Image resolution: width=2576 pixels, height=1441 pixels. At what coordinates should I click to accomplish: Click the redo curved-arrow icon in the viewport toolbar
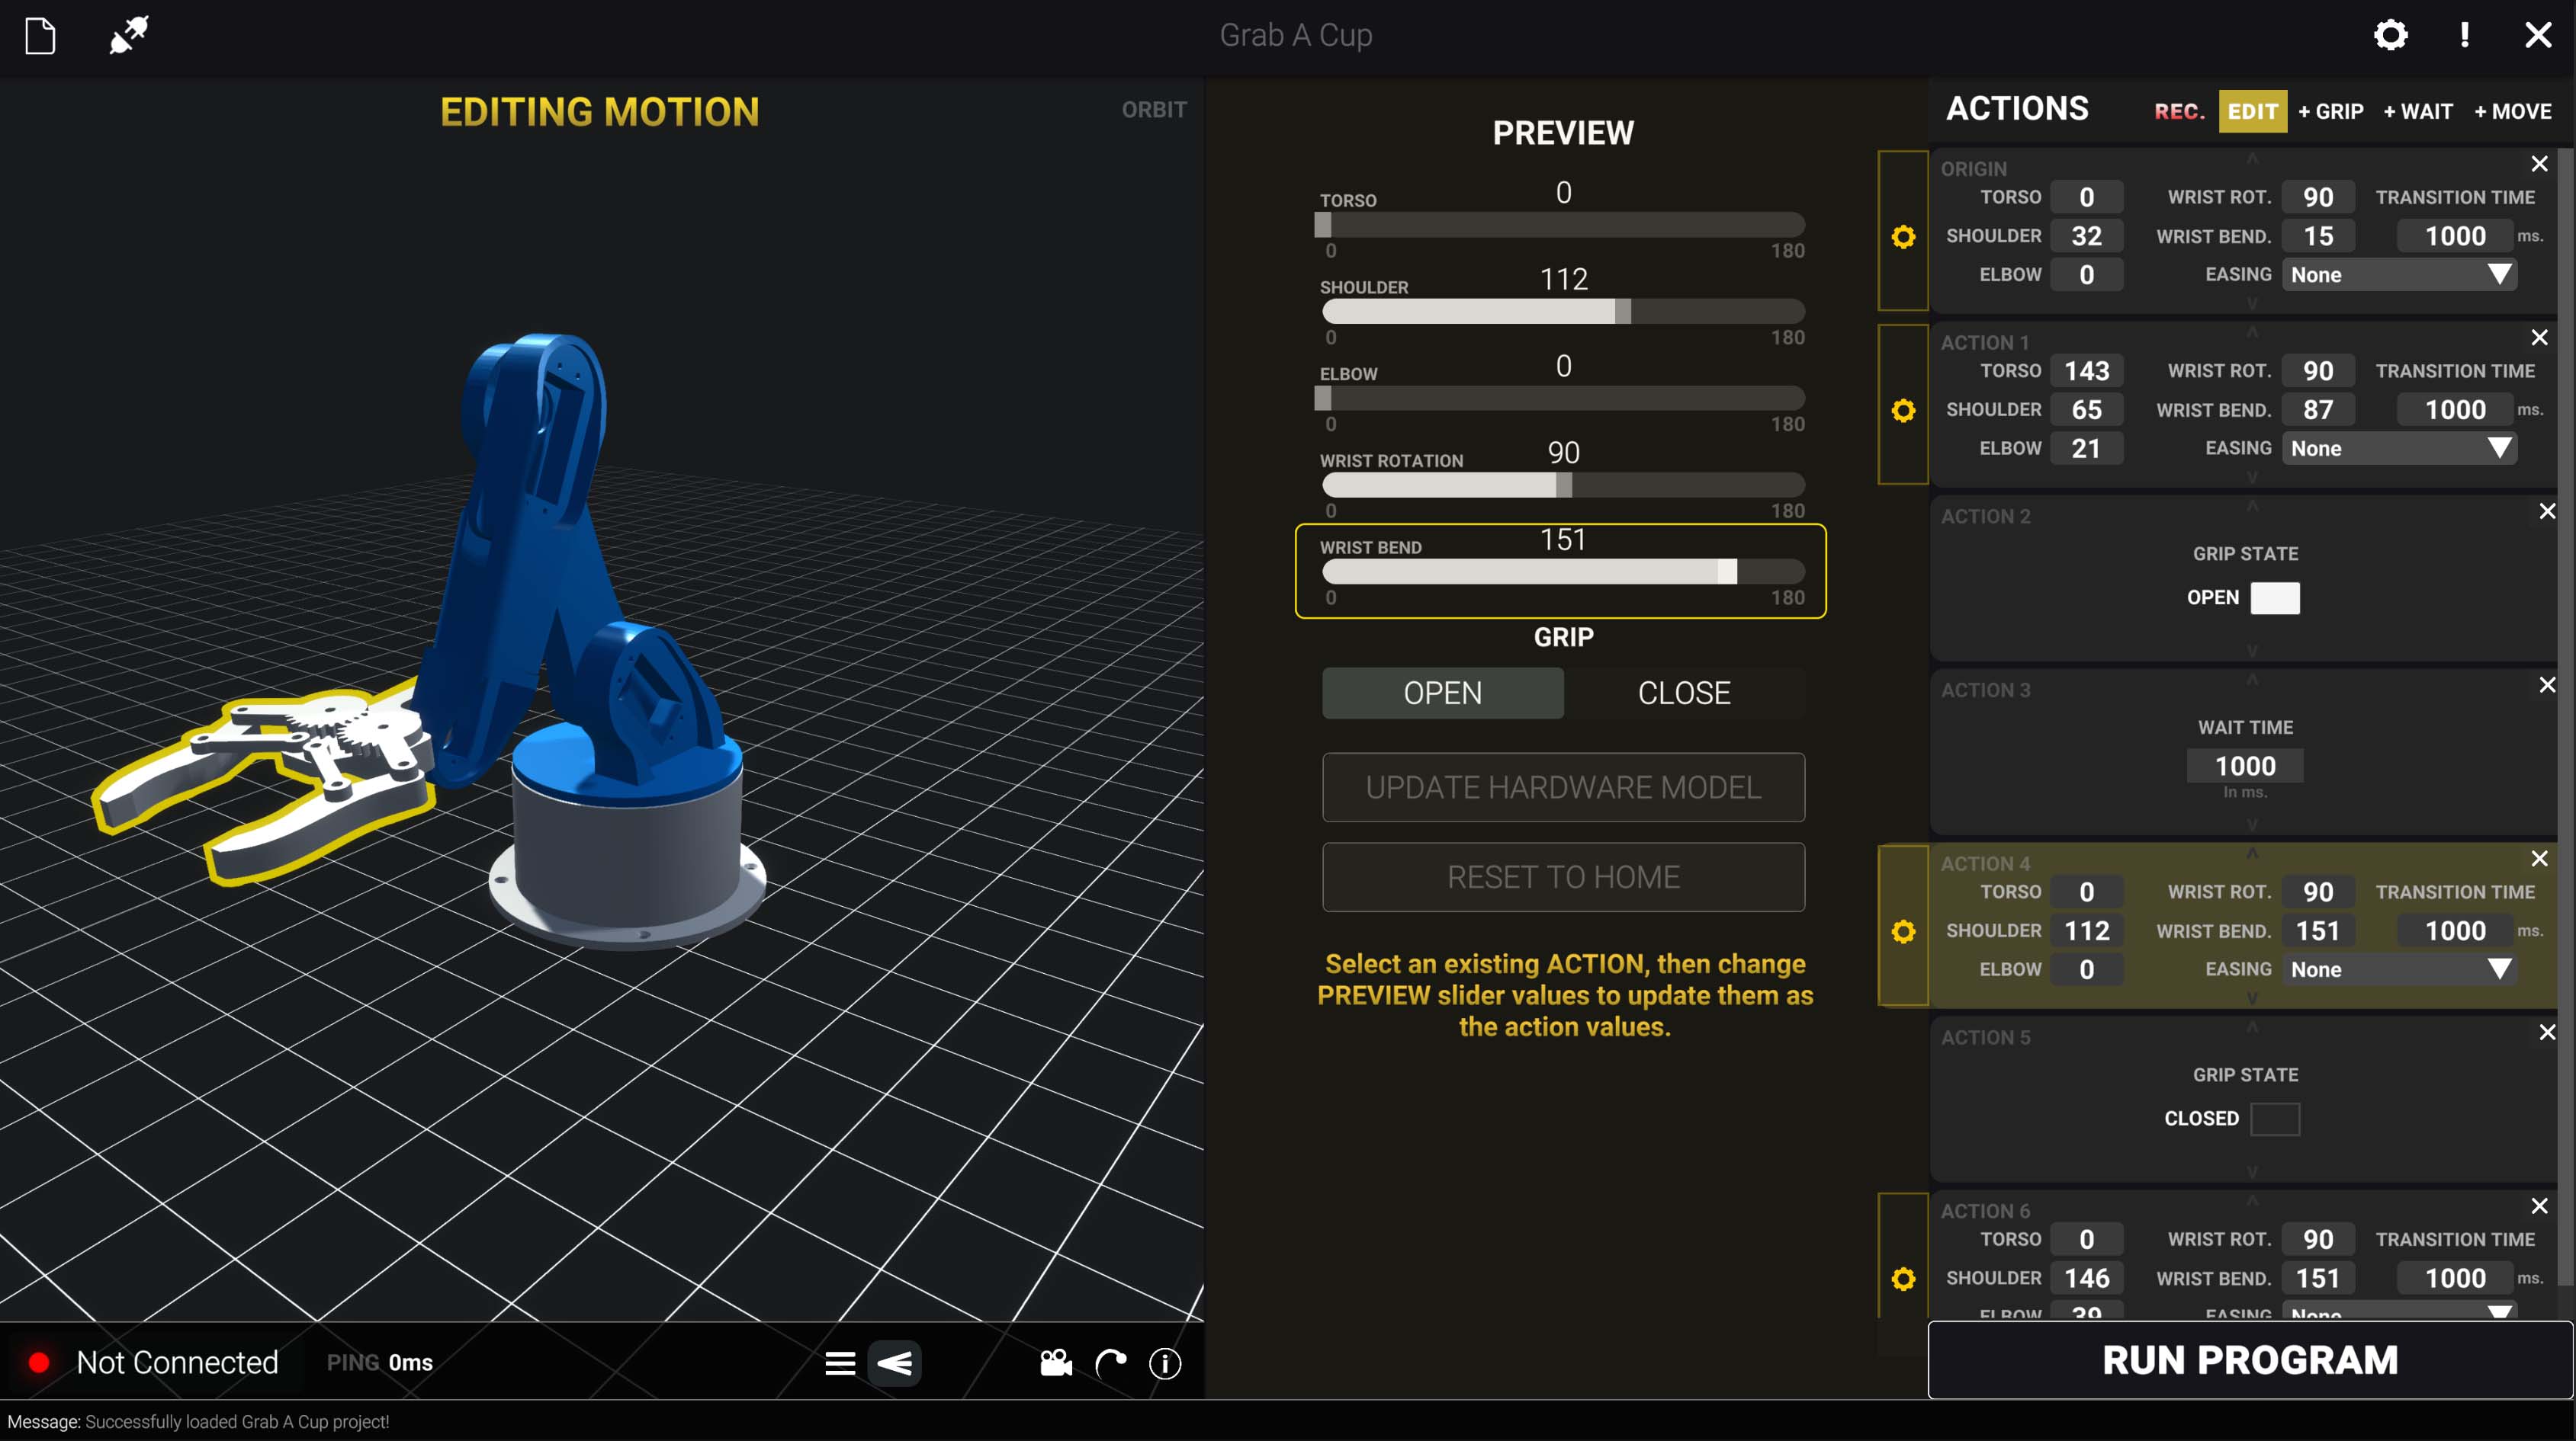pos(1110,1363)
